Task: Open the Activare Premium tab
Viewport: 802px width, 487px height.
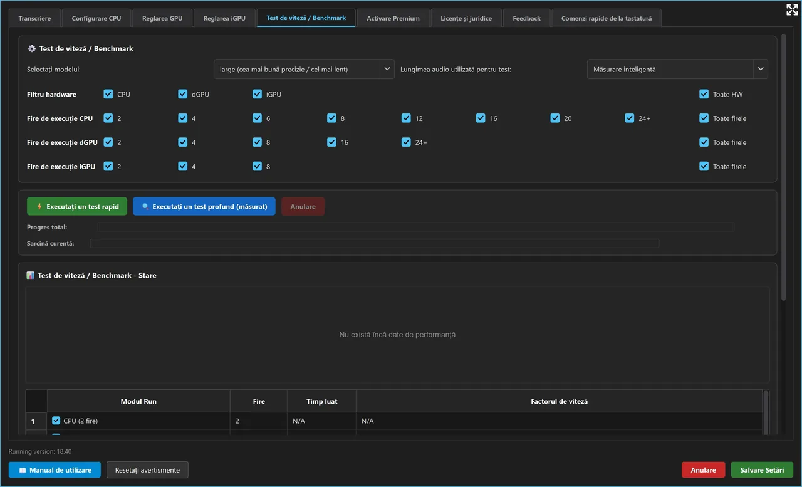Action: [x=393, y=18]
